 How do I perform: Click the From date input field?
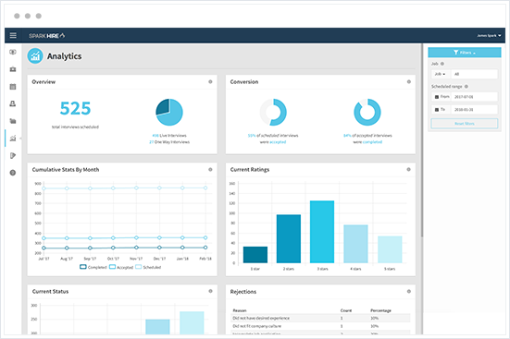(x=474, y=97)
